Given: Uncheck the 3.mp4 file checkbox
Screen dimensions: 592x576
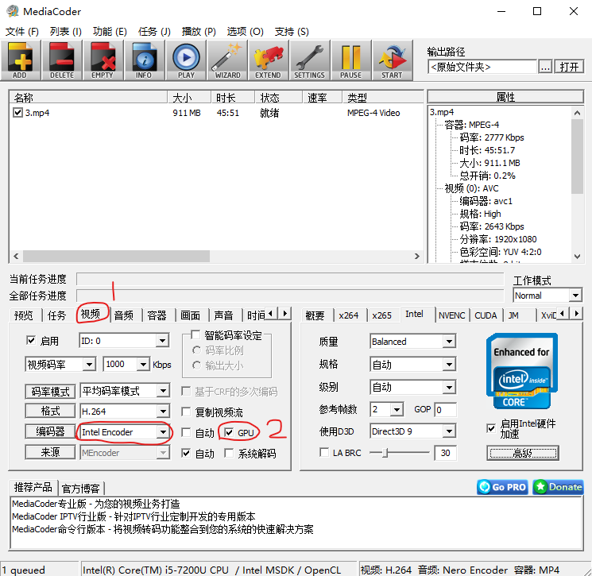Looking at the screenshot, I should pos(17,113).
